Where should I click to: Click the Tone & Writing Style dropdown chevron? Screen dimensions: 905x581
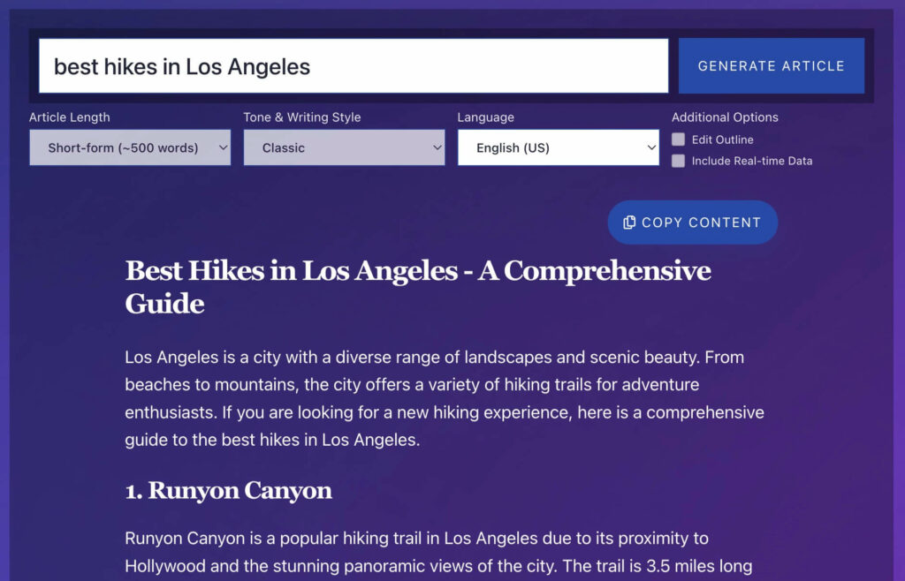tap(439, 147)
